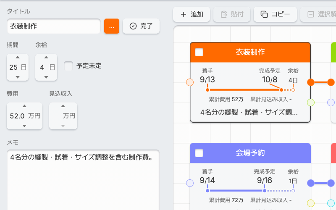
Task: Click green connector node beside 衣装制作 card
Action: pyautogui.click(x=311, y=102)
